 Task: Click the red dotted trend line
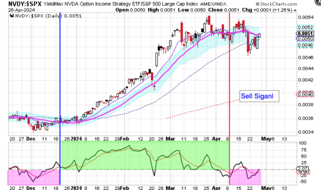coord(197,110)
